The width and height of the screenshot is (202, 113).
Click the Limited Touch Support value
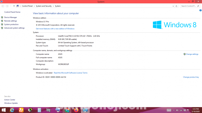tap(75, 46)
